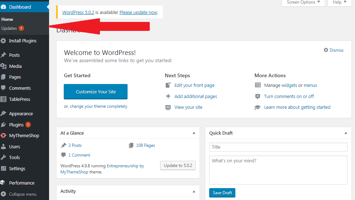The image size is (355, 200).
Task: Click the TablePress table icon
Action: click(3, 99)
